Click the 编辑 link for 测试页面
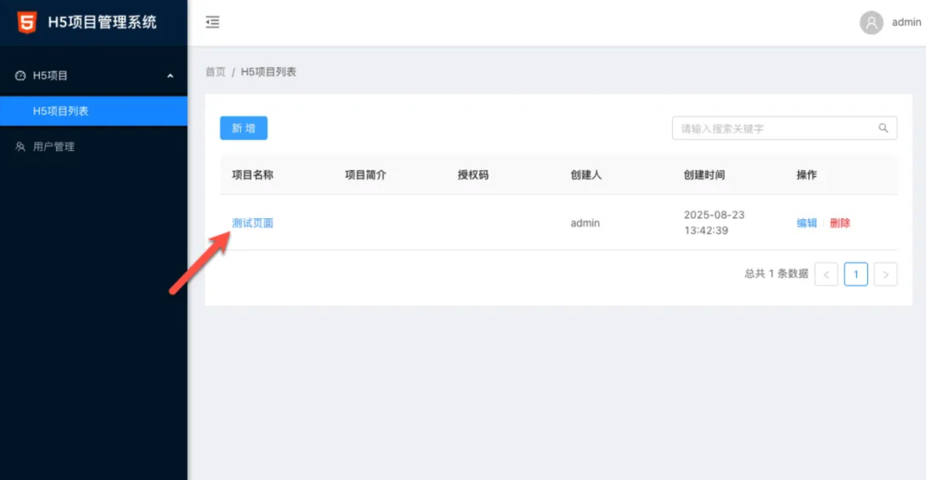Viewport: 926px width, 480px height. 806,223
